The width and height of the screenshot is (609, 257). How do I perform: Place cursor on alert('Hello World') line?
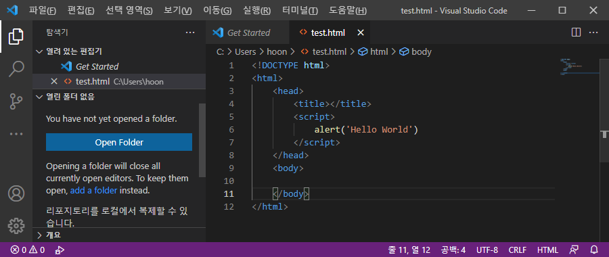[x=366, y=130]
